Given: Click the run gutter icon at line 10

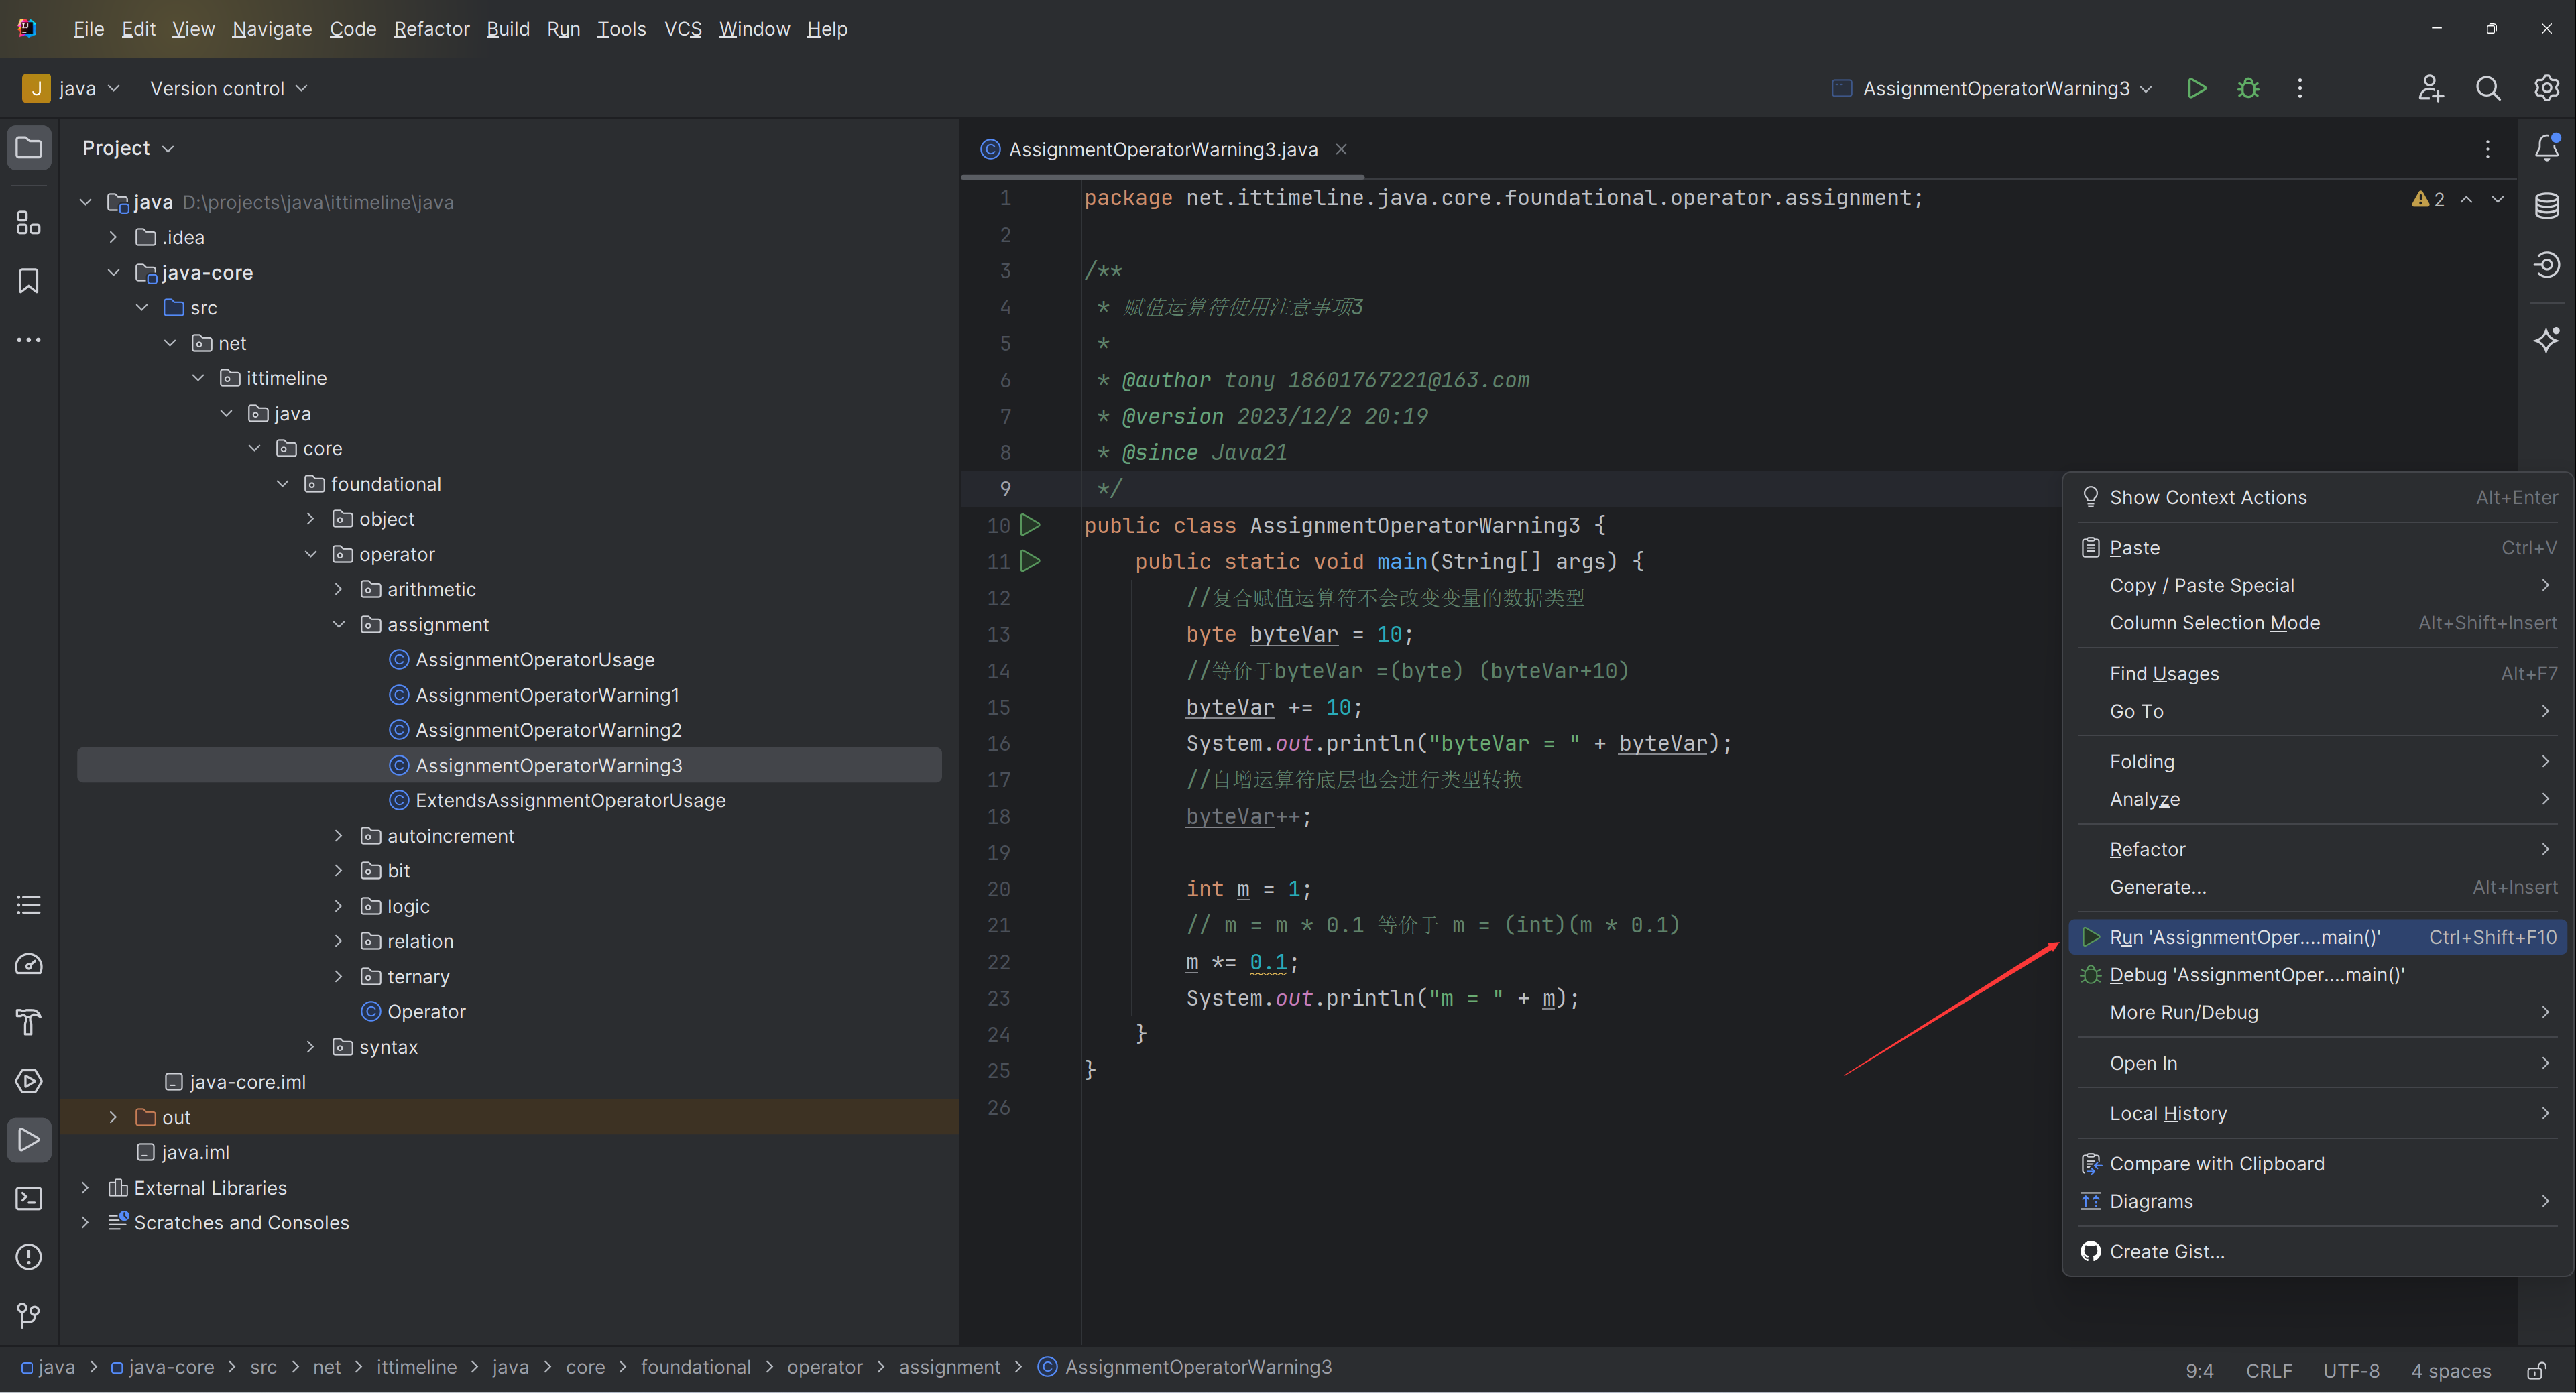Looking at the screenshot, I should tap(1030, 524).
